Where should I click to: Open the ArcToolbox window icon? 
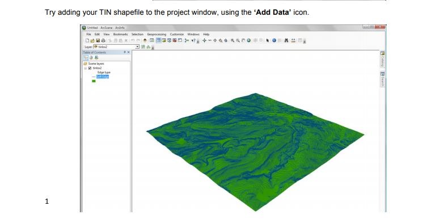[x=175, y=40]
